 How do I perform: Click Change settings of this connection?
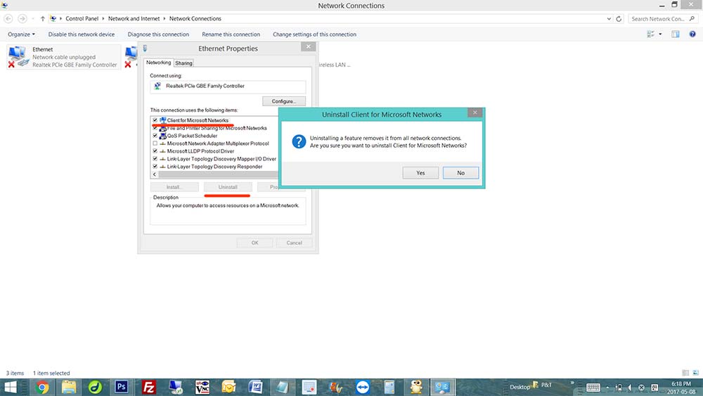click(314, 34)
